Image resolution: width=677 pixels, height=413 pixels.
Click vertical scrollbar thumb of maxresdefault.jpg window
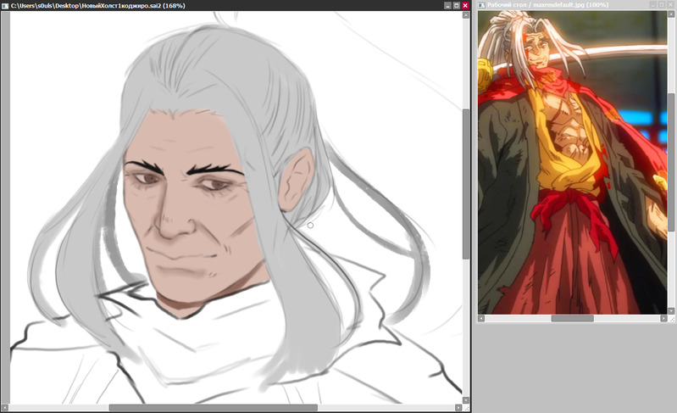point(671,163)
